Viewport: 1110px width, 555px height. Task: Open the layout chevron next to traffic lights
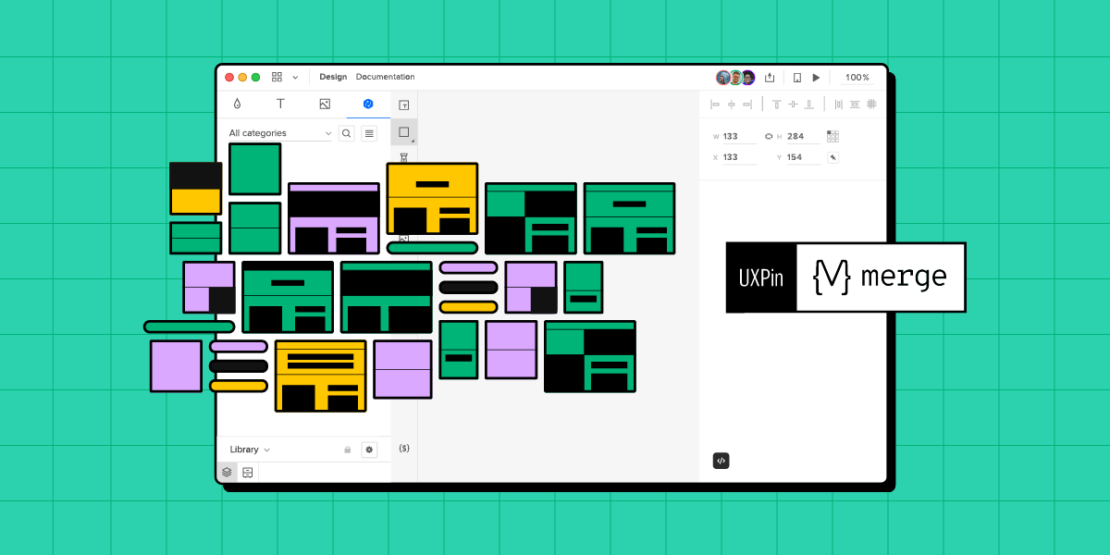(296, 77)
